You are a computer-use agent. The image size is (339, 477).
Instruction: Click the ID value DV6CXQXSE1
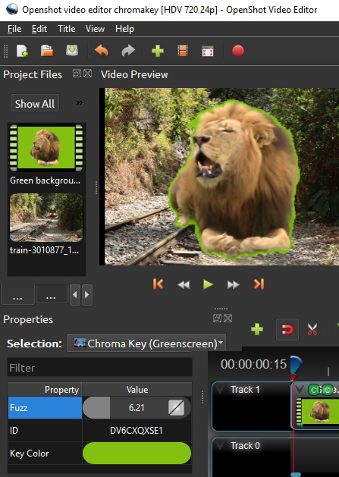[137, 431]
